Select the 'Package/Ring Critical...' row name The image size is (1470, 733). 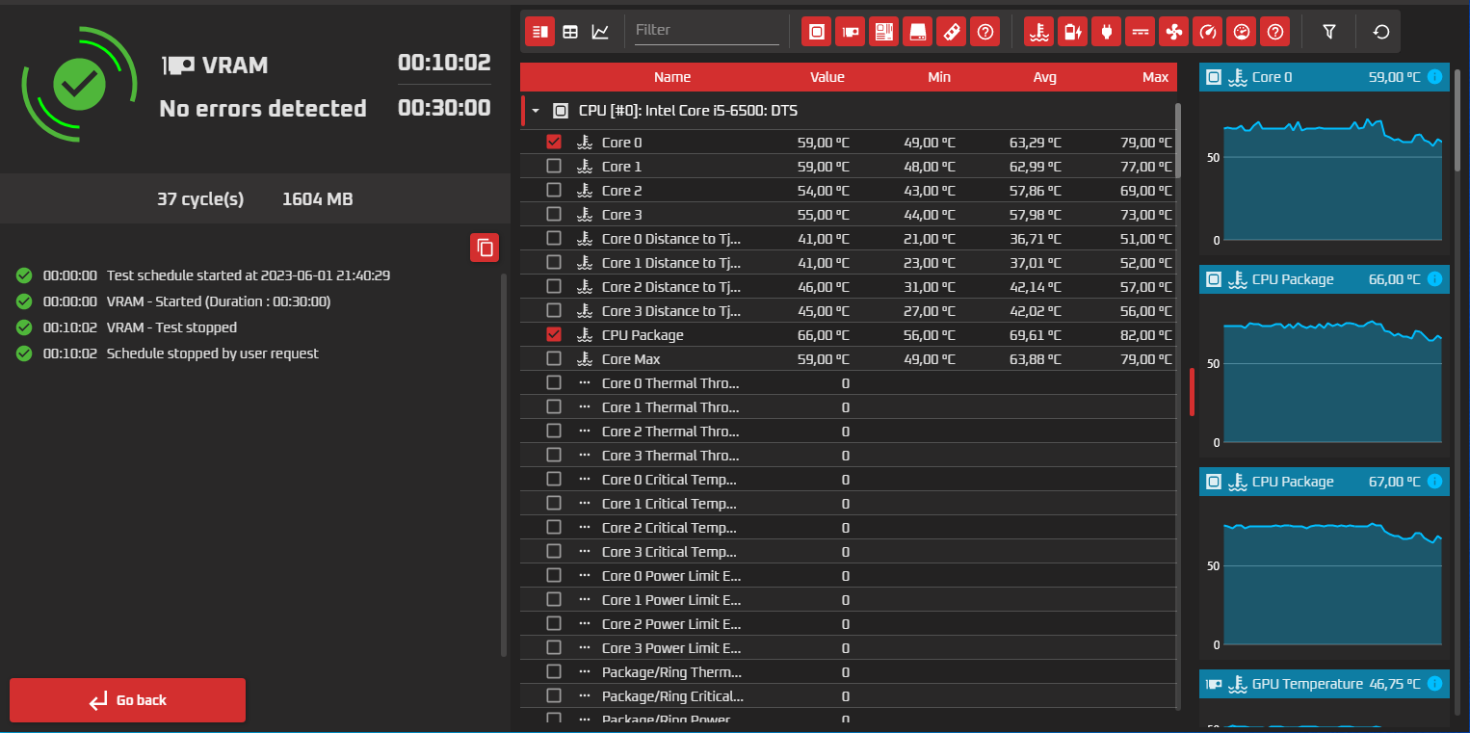[672, 695]
